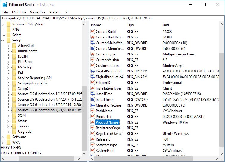Image resolution: width=225 pixels, height=162 pixels.
Task: Click the string icon next to EditionID
Action: [x=93, y=83]
